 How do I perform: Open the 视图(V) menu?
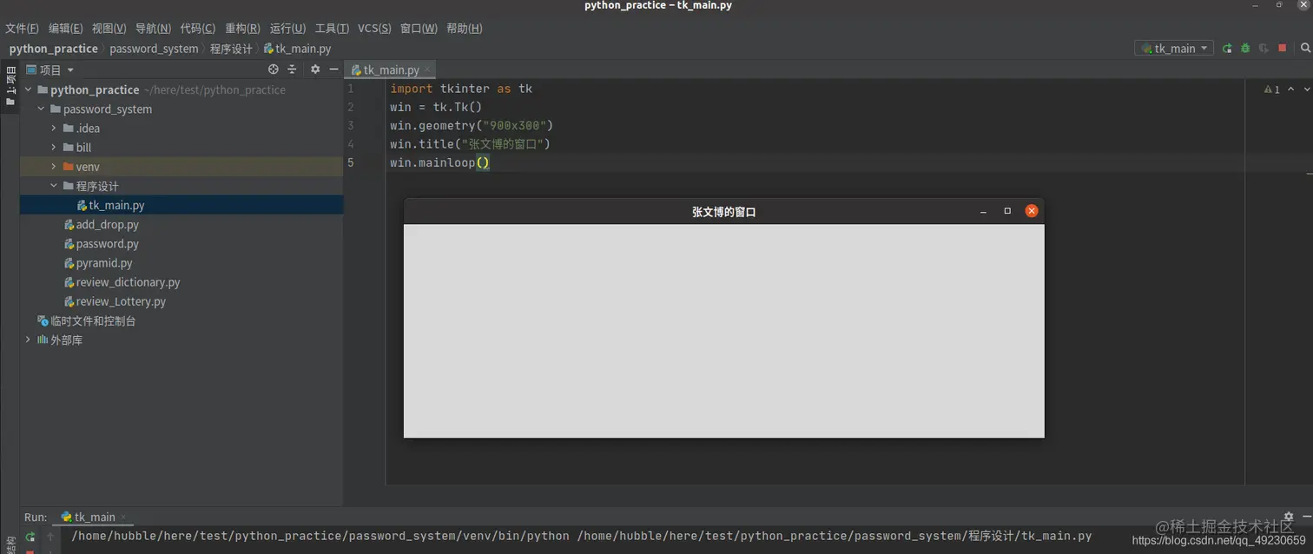coord(109,29)
